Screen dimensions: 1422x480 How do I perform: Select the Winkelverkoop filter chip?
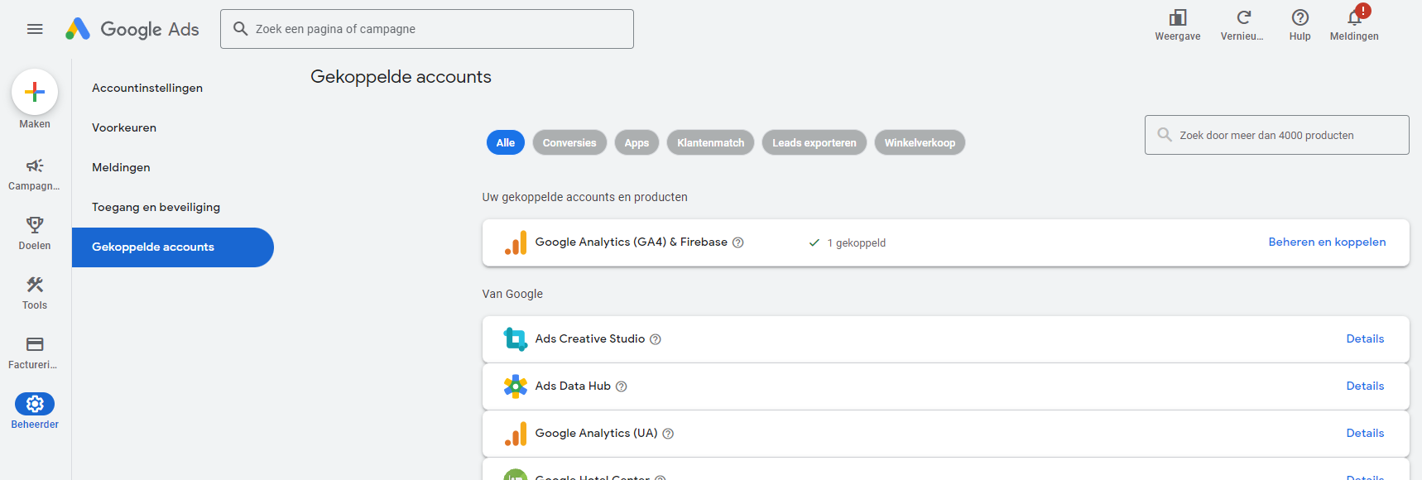(x=920, y=142)
